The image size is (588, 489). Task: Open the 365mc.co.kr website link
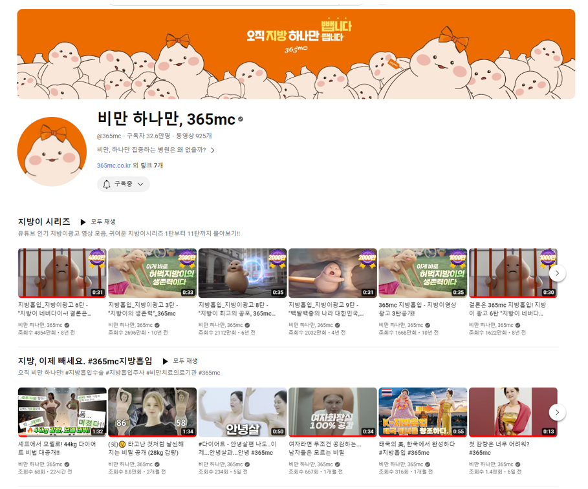click(114, 165)
